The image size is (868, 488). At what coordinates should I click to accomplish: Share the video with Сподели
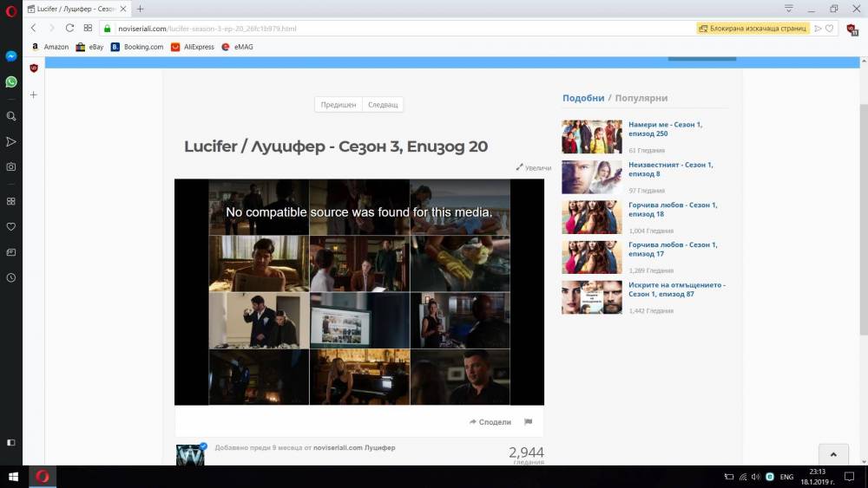pos(490,421)
